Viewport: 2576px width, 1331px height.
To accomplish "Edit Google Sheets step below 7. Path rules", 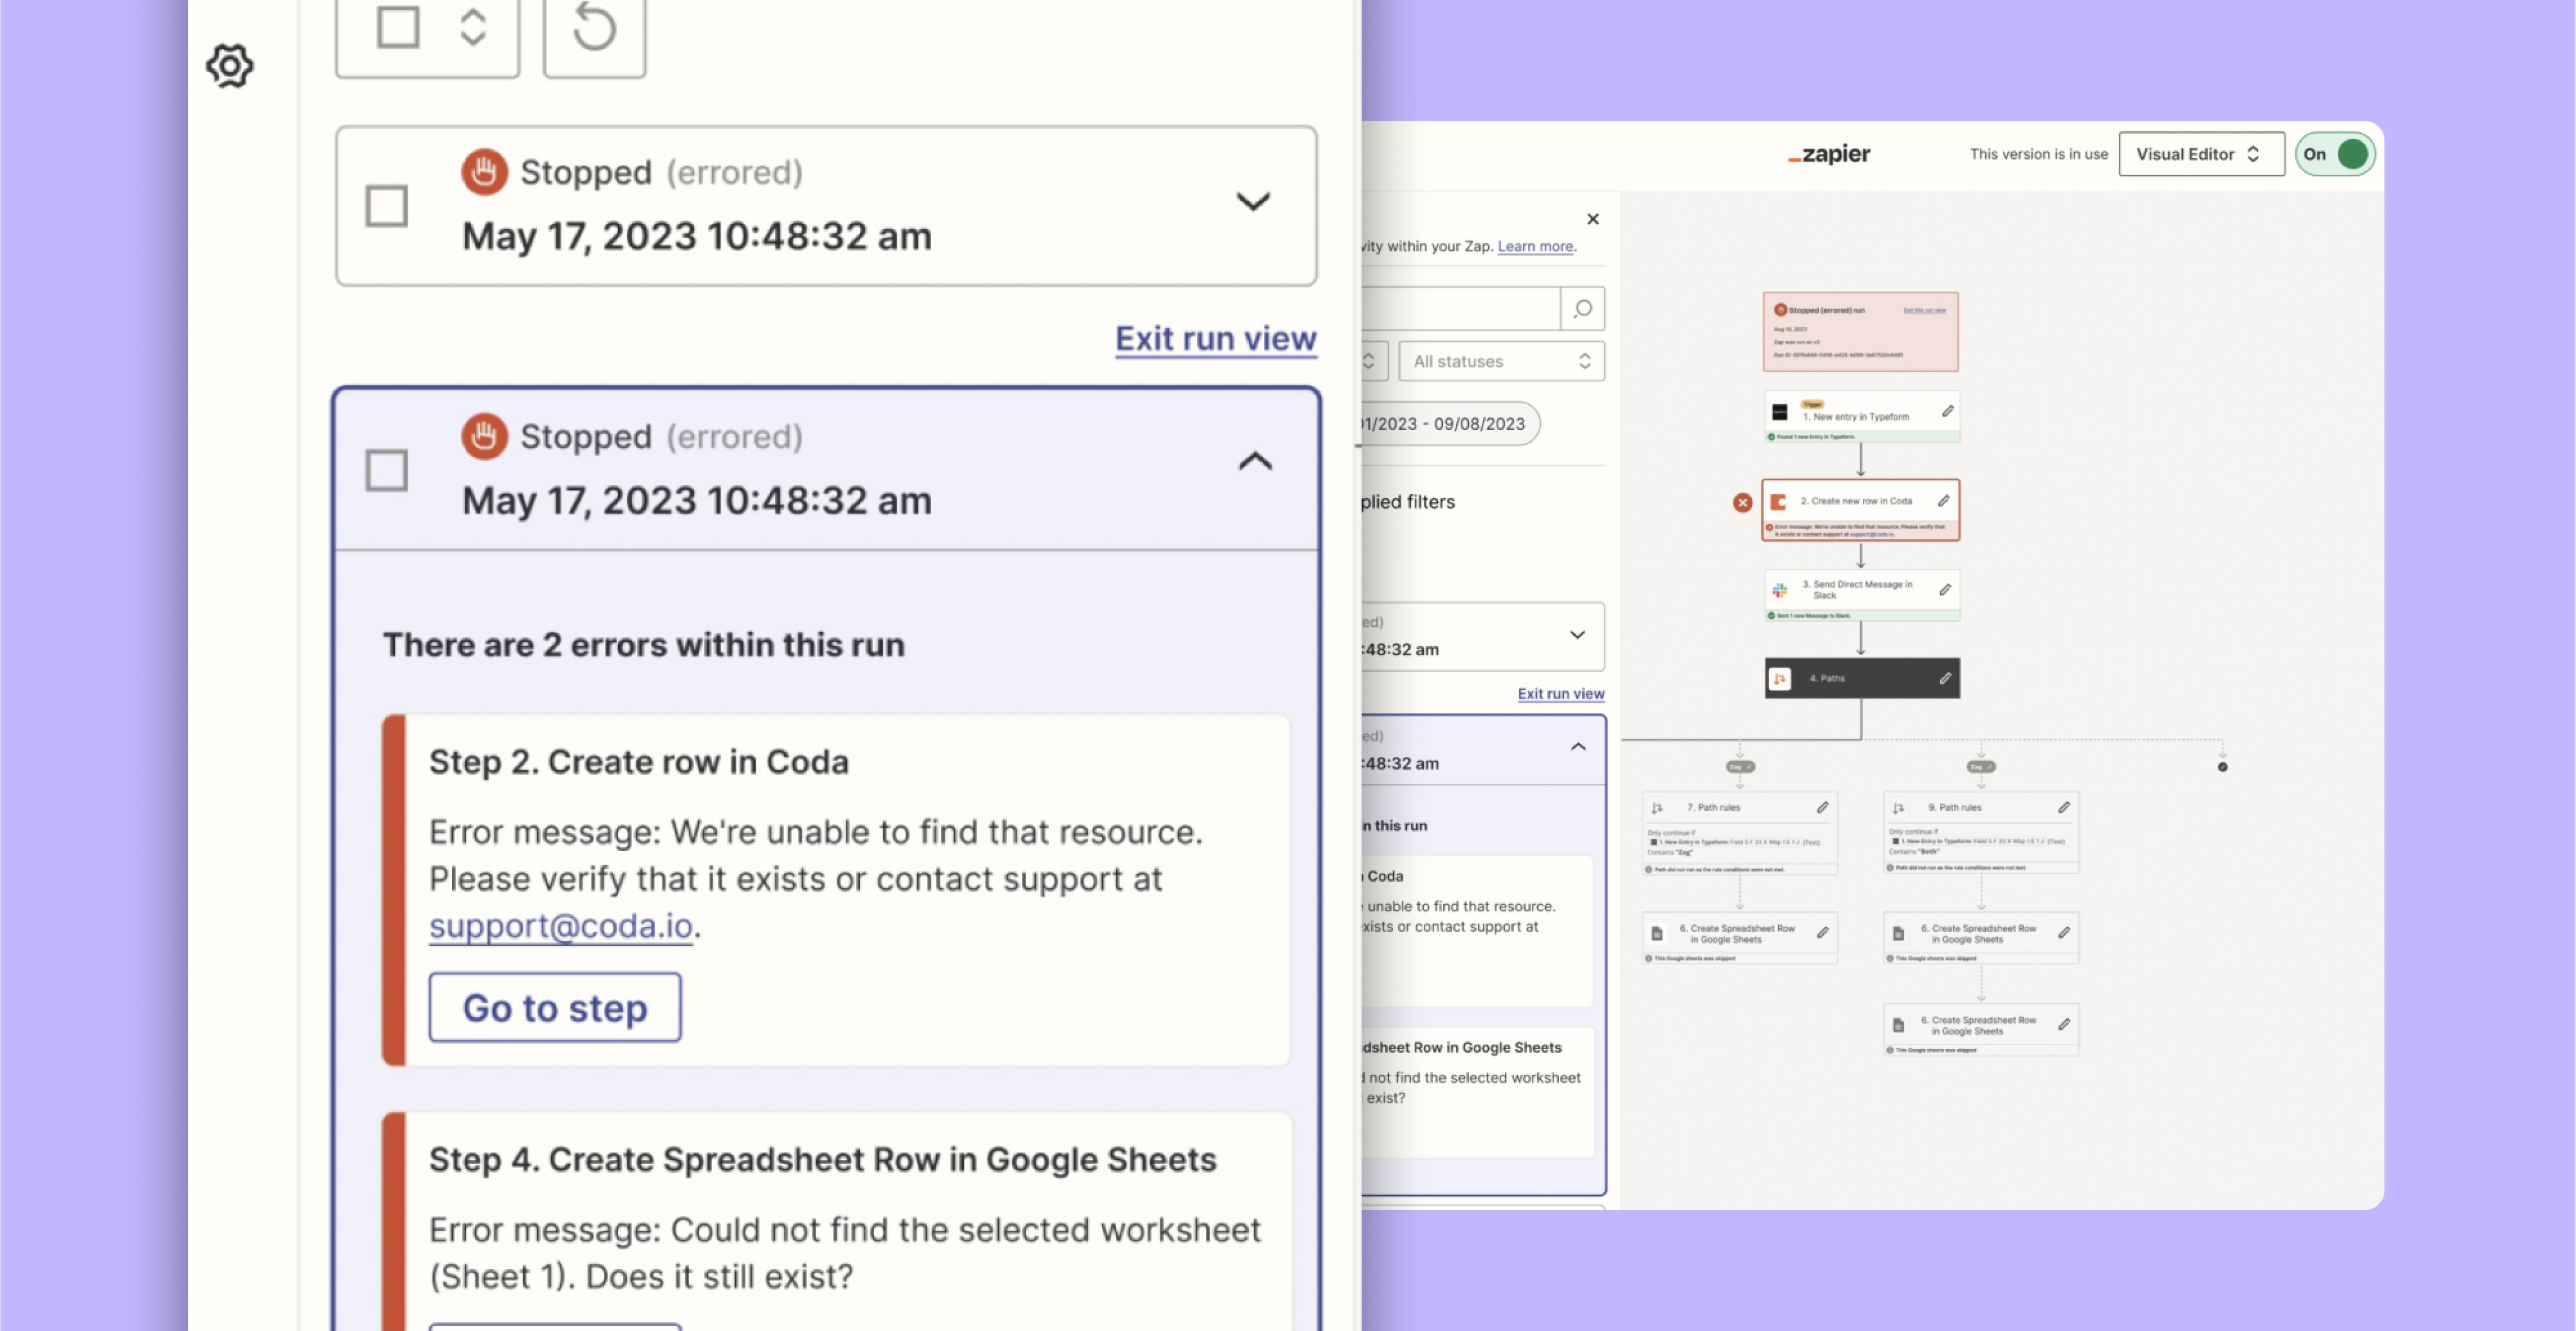I will [1822, 933].
